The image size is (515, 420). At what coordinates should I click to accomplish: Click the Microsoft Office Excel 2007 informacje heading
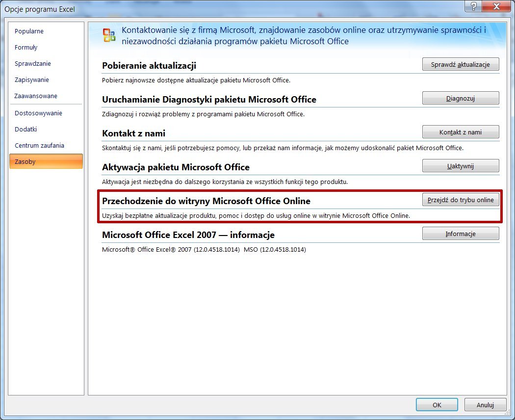tap(188, 235)
